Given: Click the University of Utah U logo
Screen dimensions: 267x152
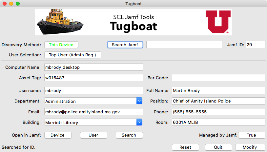Looking at the screenshot, I should 218,22.
